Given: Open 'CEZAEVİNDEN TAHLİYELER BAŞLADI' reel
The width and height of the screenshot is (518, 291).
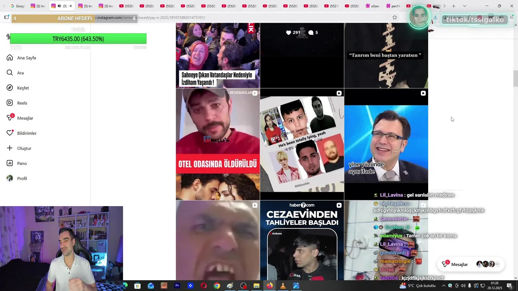Looking at the screenshot, I should (x=302, y=240).
